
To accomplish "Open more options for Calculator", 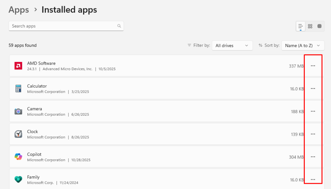I will (313, 89).
